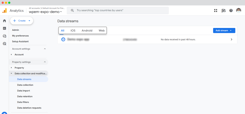Switch to the Android tab
This screenshot has width=245, height=114.
87,30
